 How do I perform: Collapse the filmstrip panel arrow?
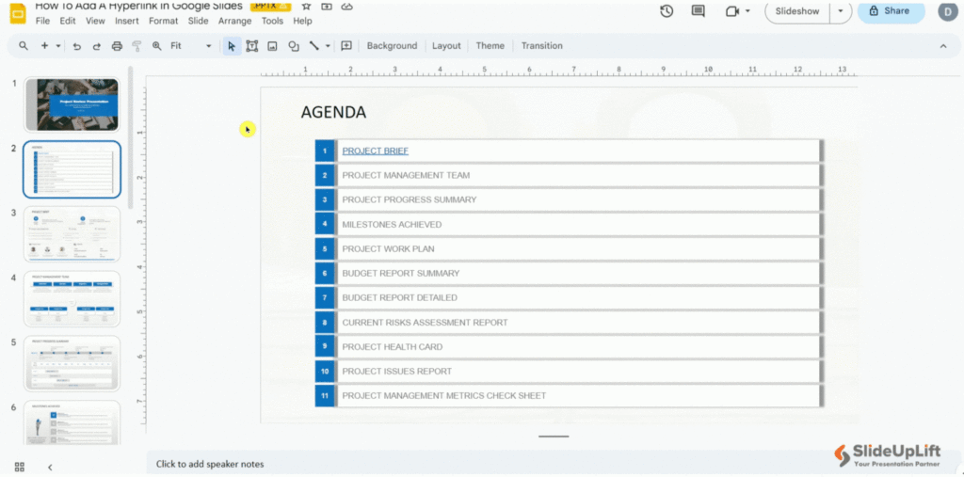(51, 468)
